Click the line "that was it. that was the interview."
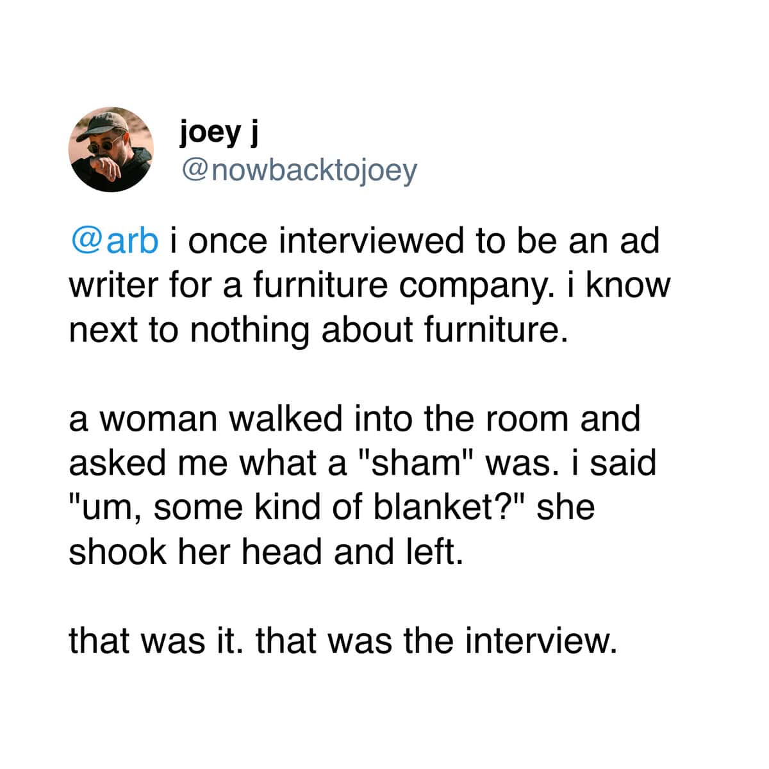The width and height of the screenshot is (769, 769). click(342, 640)
